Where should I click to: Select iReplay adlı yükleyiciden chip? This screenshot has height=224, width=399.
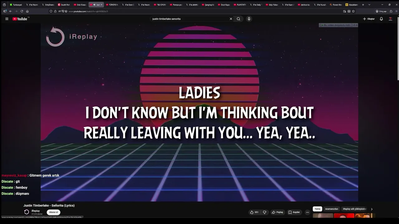355,209
